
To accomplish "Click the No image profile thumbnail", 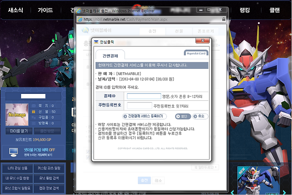I will [x=17, y=114].
